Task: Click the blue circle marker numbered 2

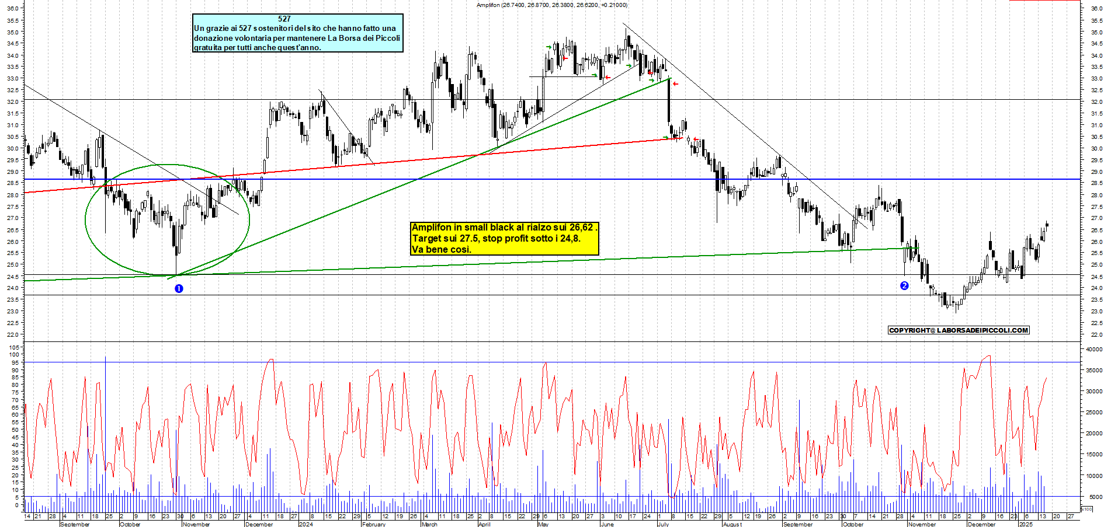Action: pyautogui.click(x=904, y=285)
